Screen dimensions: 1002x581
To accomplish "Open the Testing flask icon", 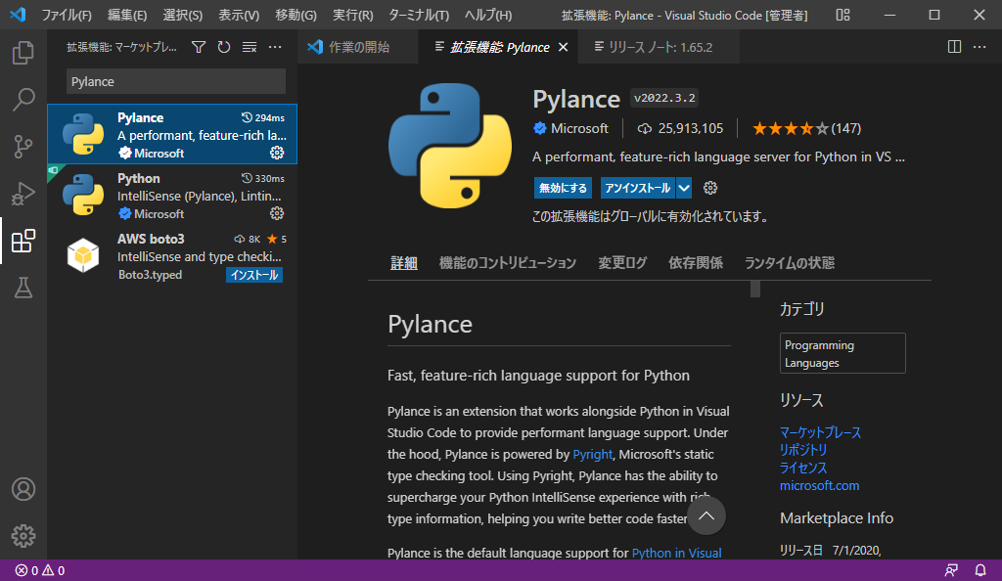I will coord(23,288).
